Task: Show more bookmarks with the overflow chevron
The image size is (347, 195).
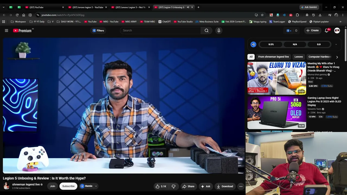Action: pos(340,22)
